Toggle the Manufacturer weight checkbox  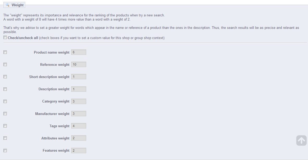pos(5,114)
